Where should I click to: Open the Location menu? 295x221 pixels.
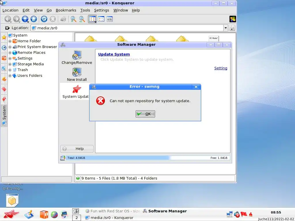coord(10,10)
